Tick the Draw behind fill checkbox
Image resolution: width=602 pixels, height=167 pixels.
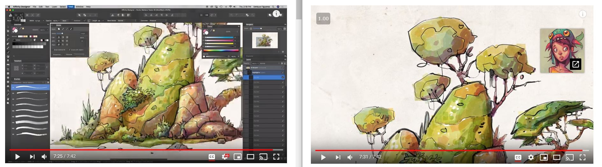(x=53, y=50)
